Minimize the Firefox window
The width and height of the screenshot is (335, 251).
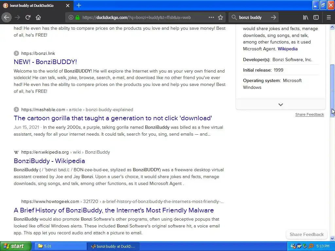coord(316,5)
